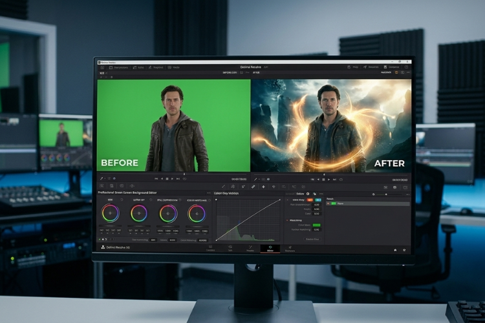Screen dimensions: 485x323
Task: Open options menu of the Green Screen Background Editor panel
Action: (x=208, y=193)
